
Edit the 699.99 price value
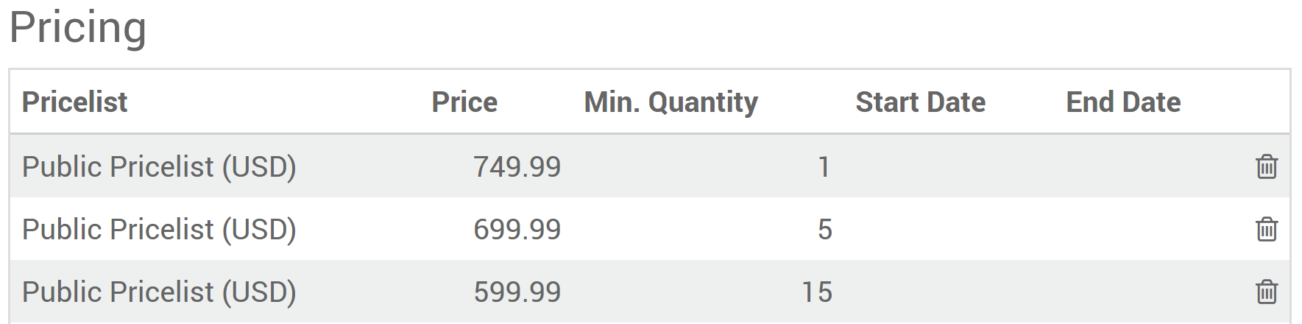point(517,229)
